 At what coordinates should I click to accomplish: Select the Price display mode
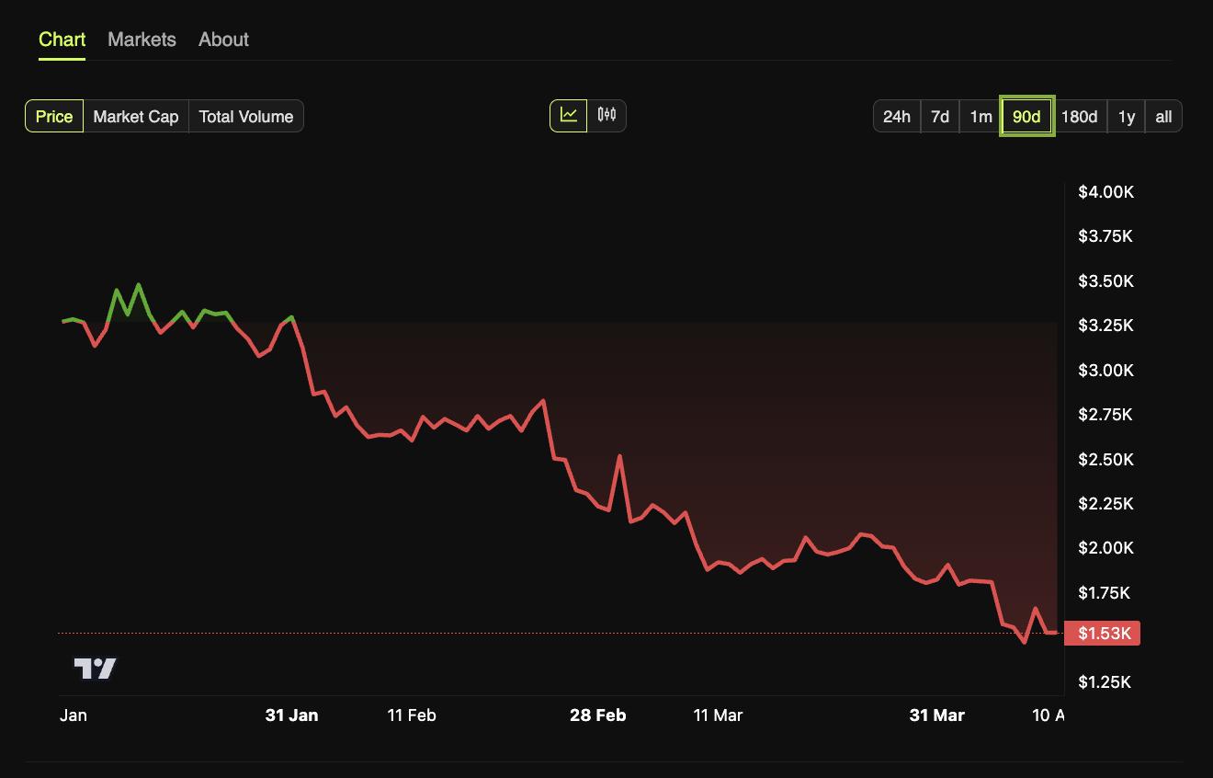pos(53,116)
